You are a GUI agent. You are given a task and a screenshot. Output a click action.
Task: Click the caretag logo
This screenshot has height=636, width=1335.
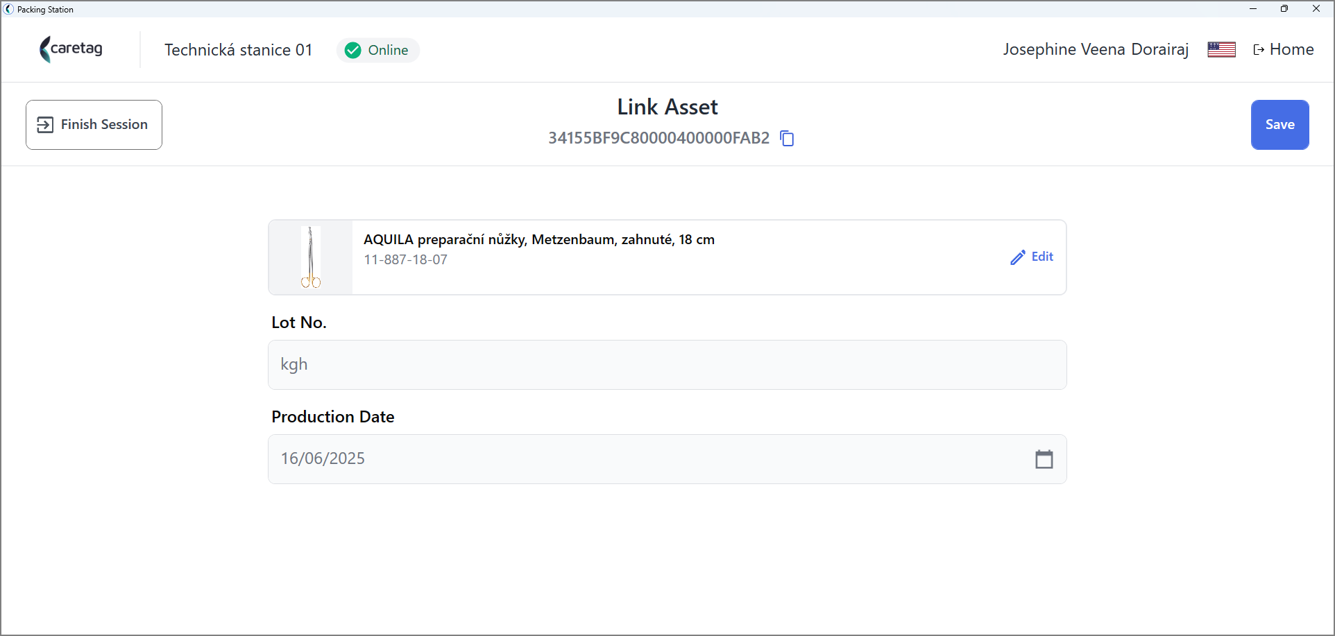coord(71,49)
